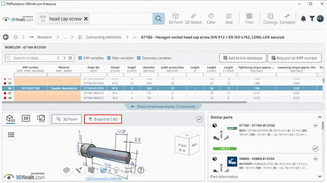Screen dimensions: 327x183
Task: Activate the measure tool in viewer
Action: click(79, 170)
